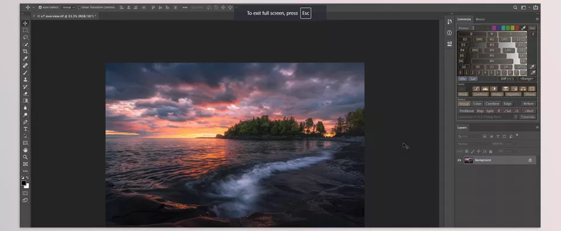The image size is (561, 231).
Task: Click the Background layer thumbnail
Action: [469, 160]
